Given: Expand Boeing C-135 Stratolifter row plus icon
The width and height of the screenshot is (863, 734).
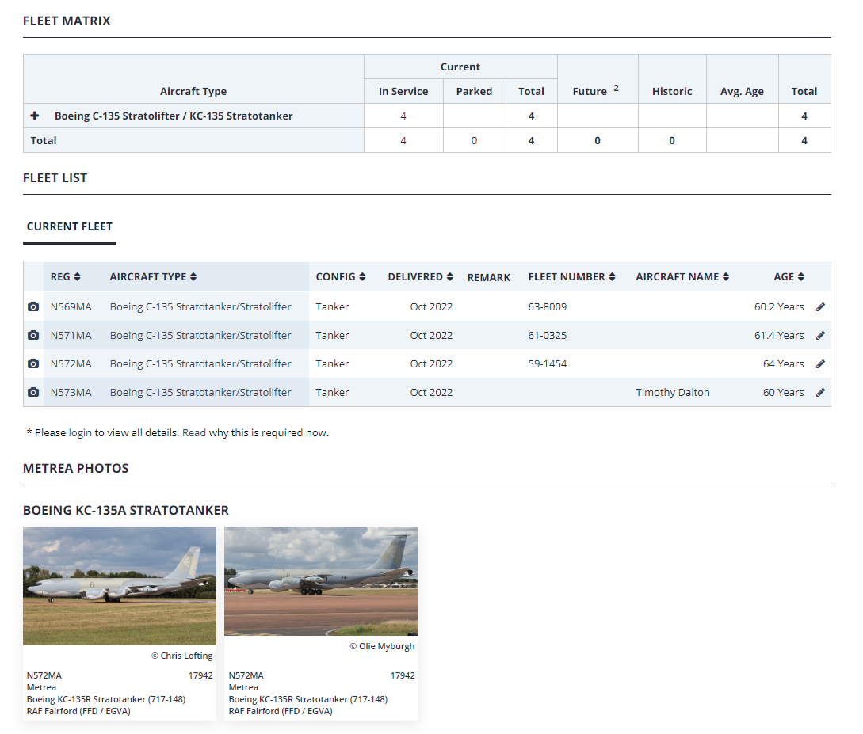Looking at the screenshot, I should [x=35, y=116].
